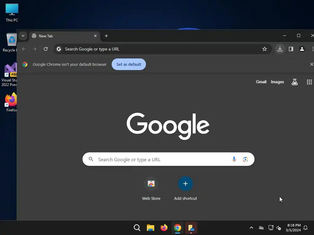Select Visual Studio 2022 Preview desktop icon

tap(9, 75)
